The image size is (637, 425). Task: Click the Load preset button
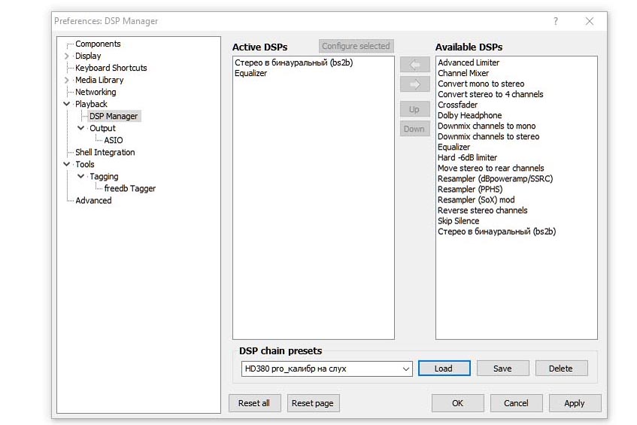point(444,369)
